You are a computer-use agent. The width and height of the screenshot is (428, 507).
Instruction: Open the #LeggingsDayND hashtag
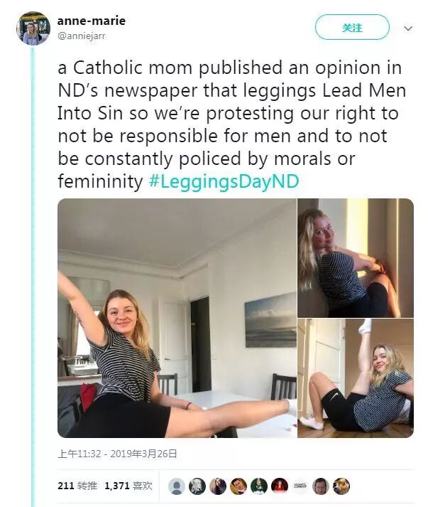(x=224, y=181)
